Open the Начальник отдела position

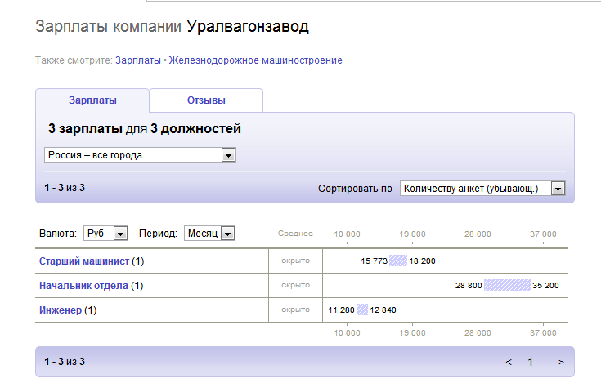coord(83,286)
